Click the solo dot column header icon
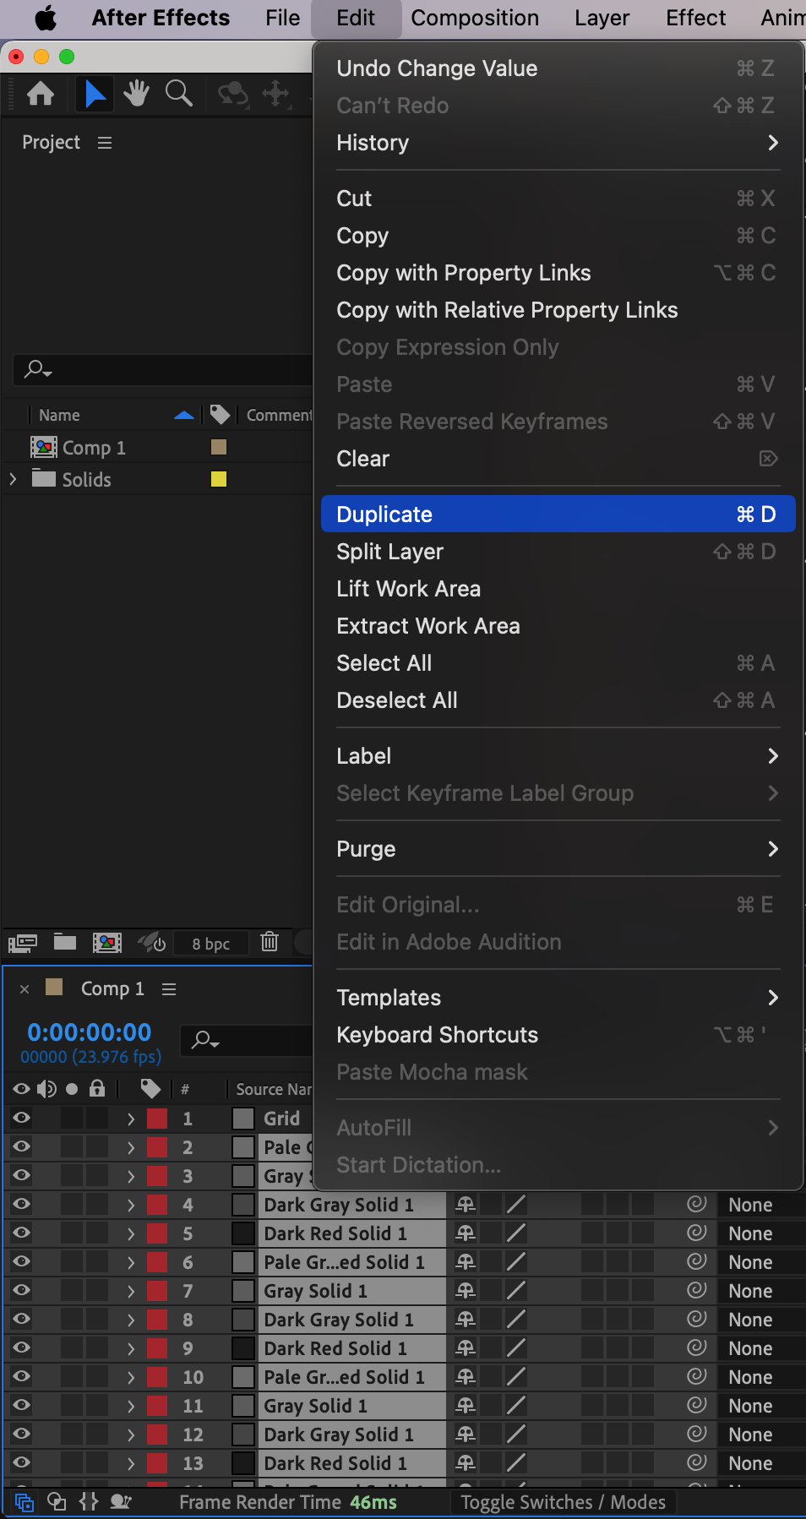 click(x=72, y=1089)
